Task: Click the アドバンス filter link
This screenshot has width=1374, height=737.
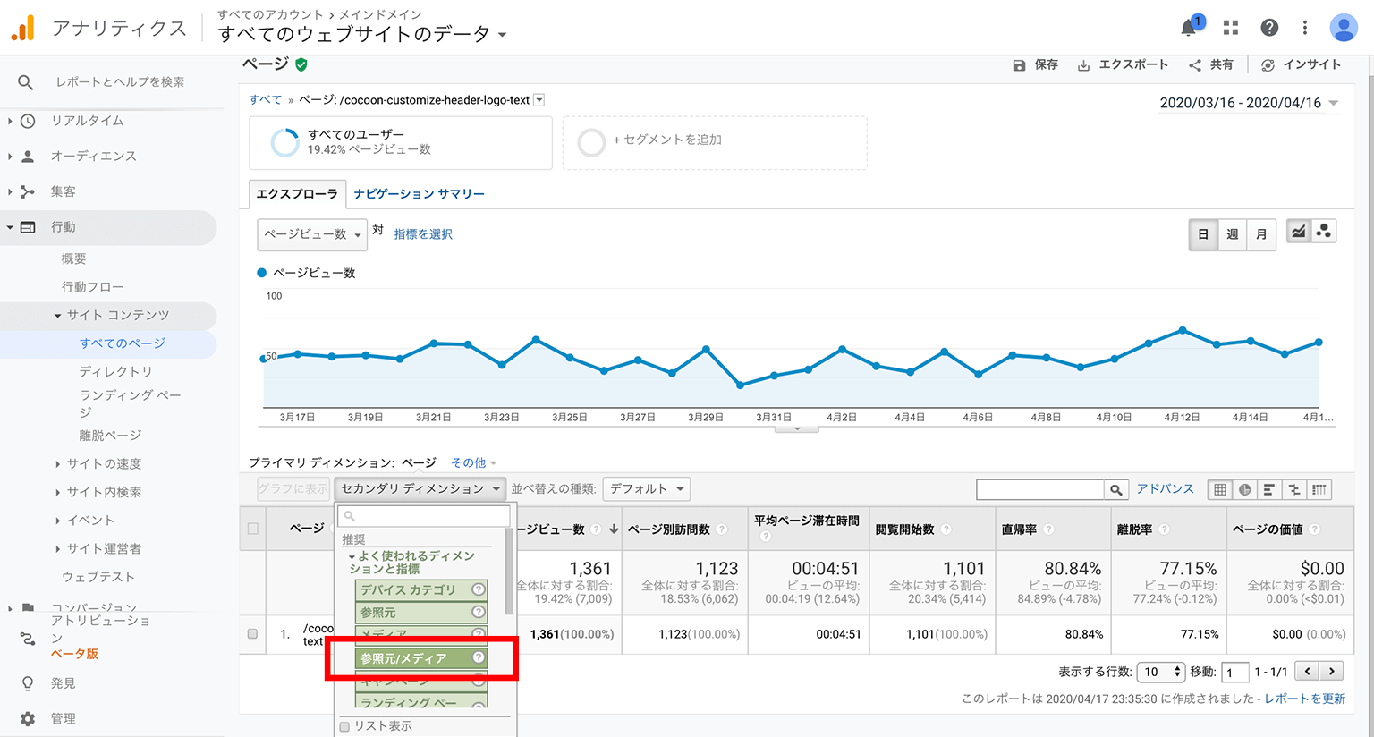Action: (1166, 489)
